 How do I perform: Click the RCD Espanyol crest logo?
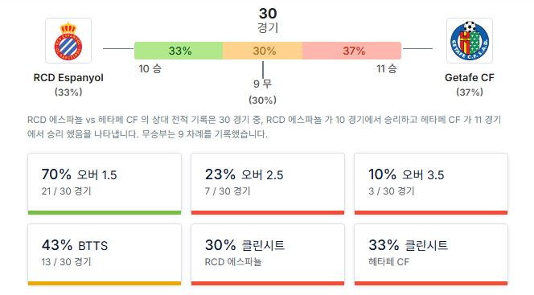pyautogui.click(x=68, y=41)
